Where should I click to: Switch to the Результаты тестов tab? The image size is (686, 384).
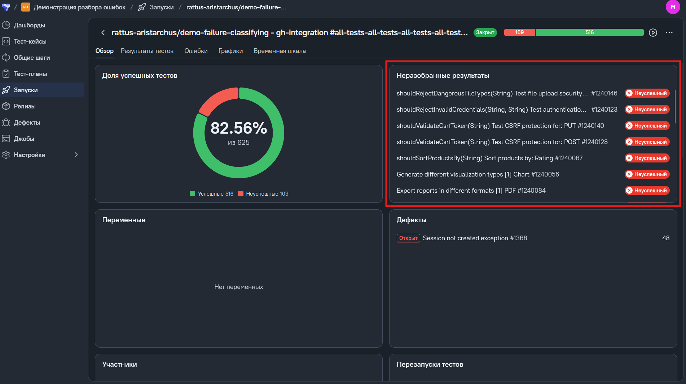point(147,51)
